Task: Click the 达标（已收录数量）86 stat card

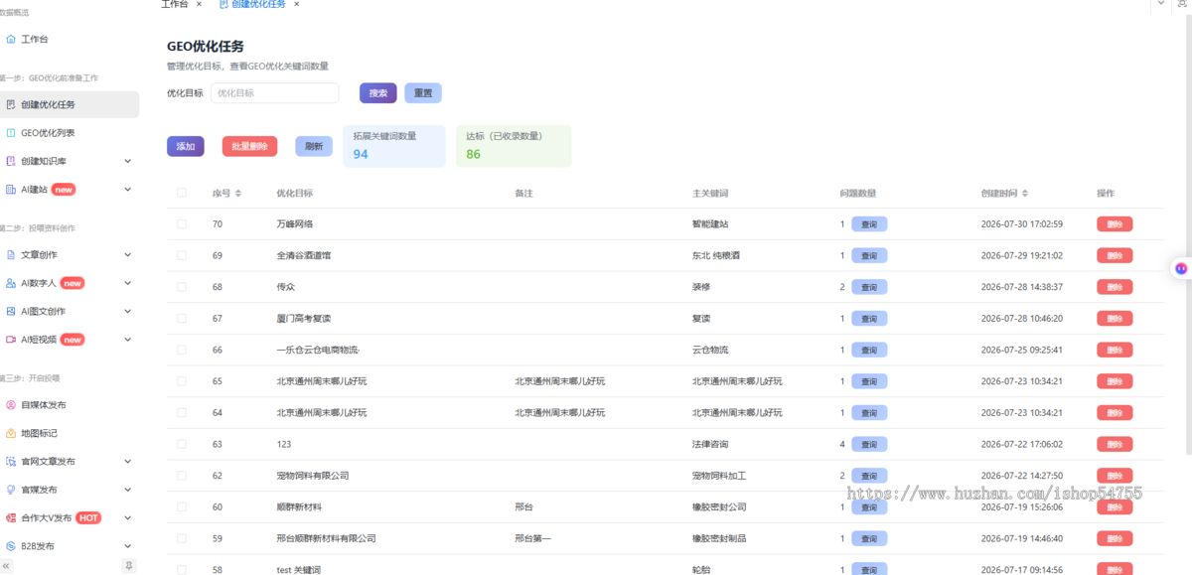Action: coord(514,146)
